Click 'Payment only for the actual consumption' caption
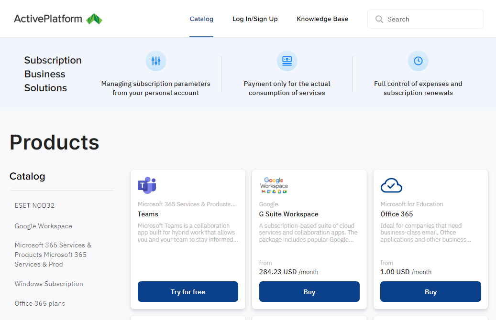496x320 pixels. [x=287, y=88]
